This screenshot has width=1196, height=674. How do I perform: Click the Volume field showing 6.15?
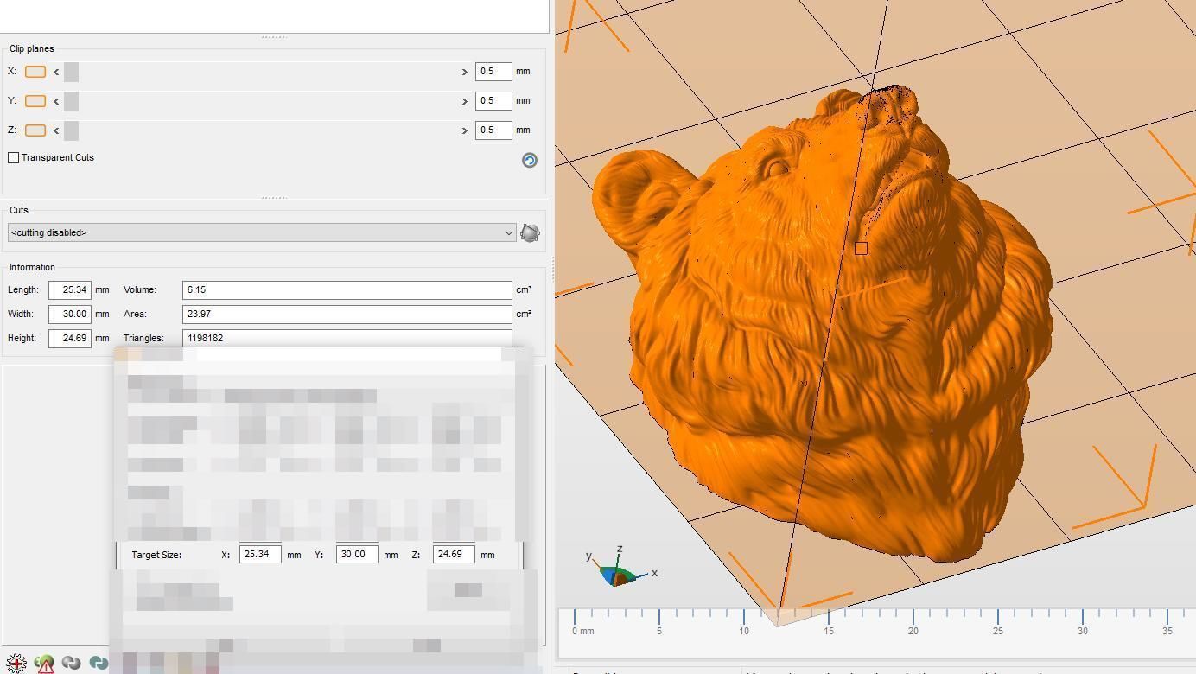[x=347, y=289]
